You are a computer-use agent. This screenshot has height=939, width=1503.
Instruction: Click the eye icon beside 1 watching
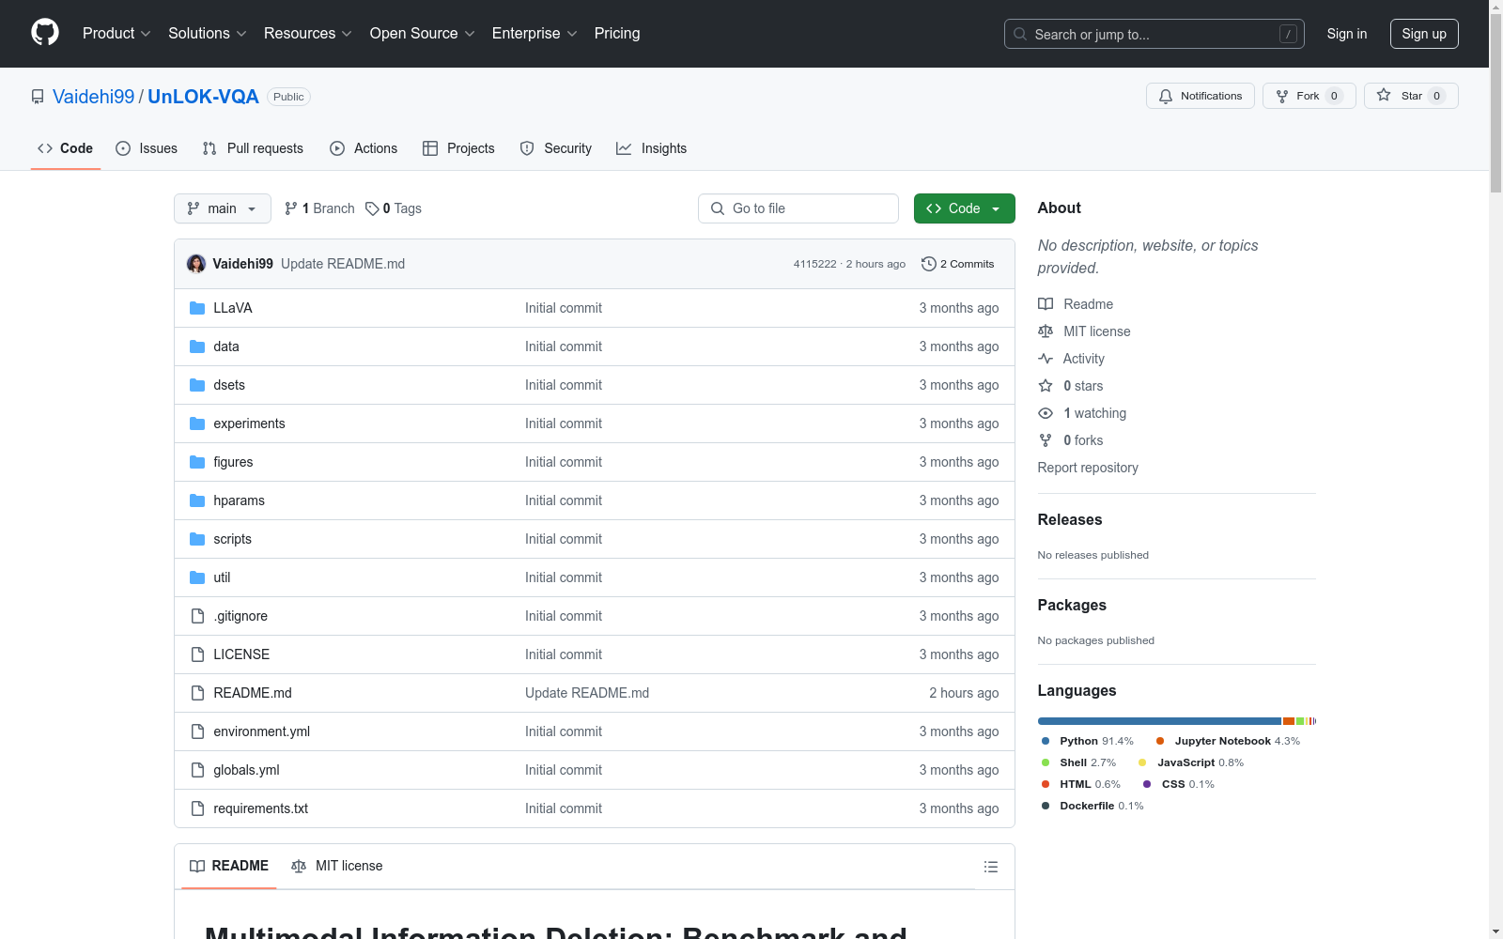tap(1046, 413)
